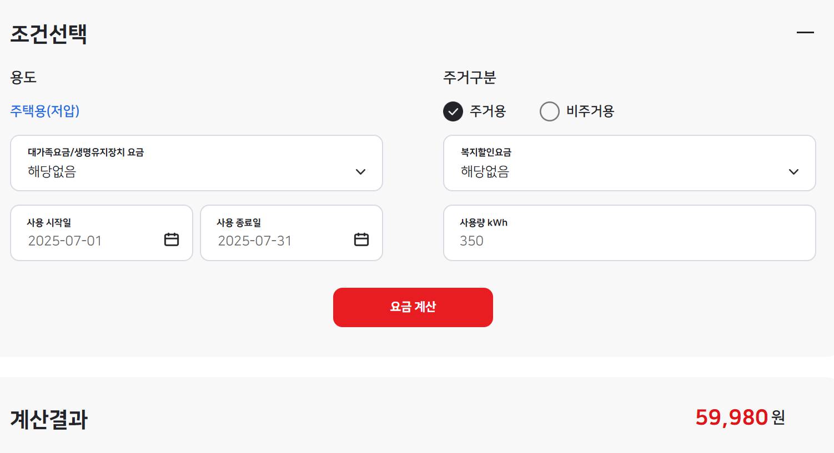
Task: Expand the 해당없음 welfare discount selector
Action: [x=629, y=171]
